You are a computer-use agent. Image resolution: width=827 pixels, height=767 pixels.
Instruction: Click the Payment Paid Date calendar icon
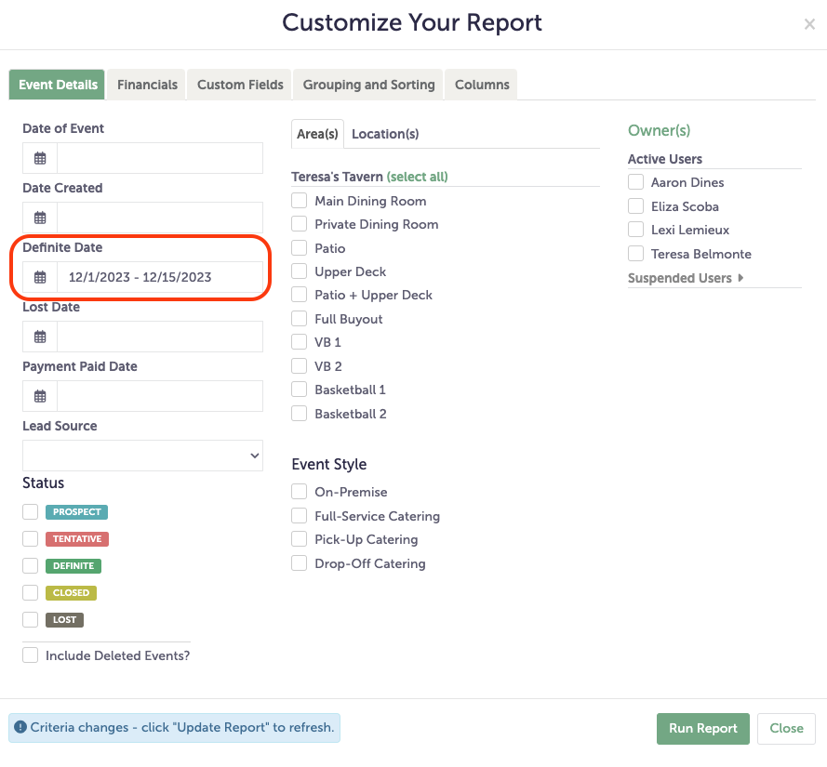(40, 396)
